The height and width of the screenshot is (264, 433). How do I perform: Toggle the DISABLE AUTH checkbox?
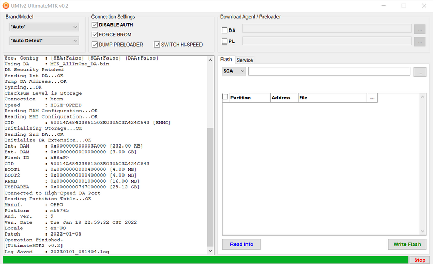pos(95,25)
